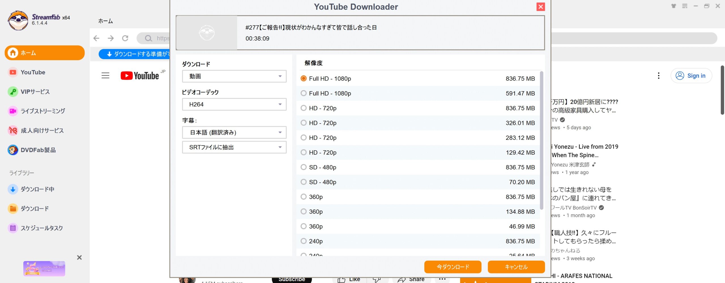The image size is (725, 283).
Task: Click the address bar search icon
Action: (148, 38)
